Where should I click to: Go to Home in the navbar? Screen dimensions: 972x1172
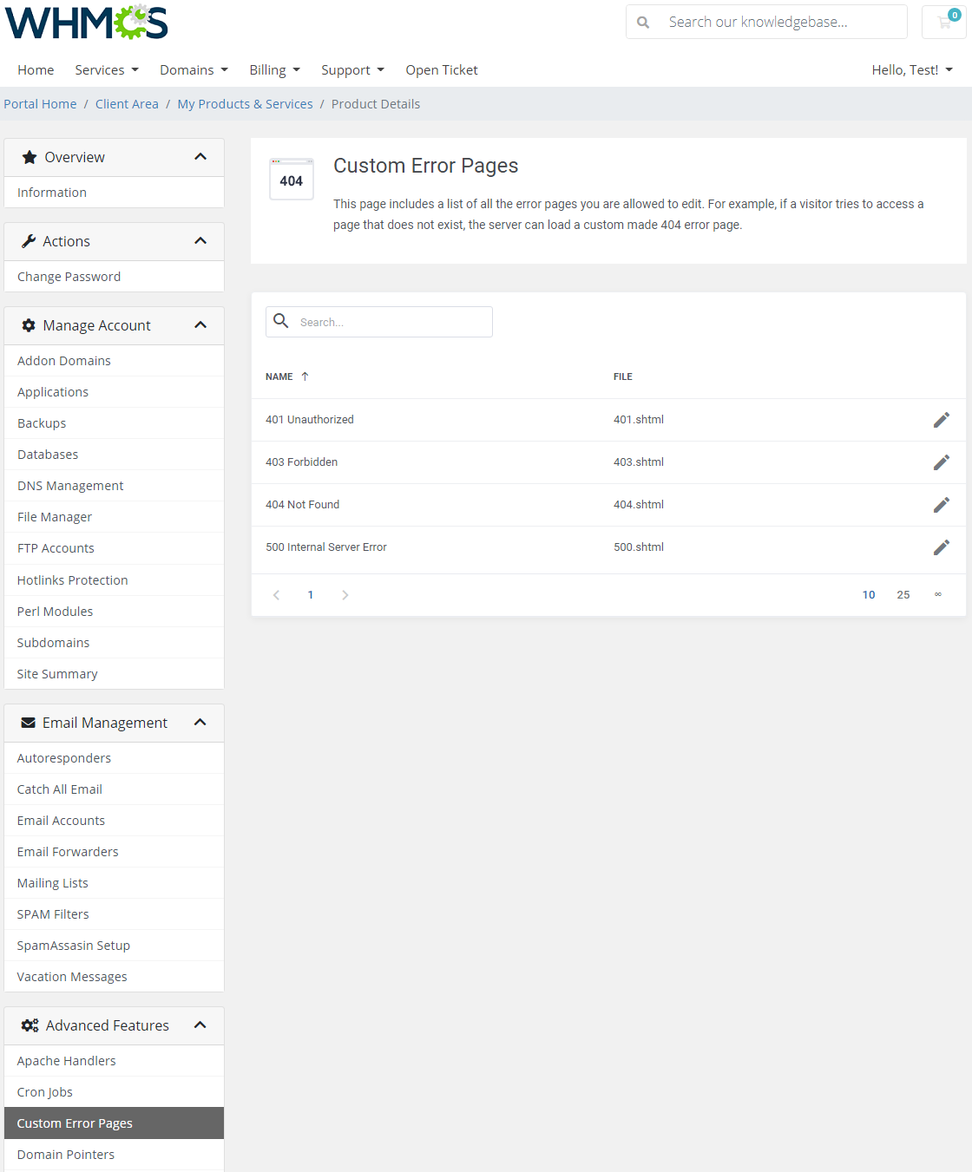click(x=36, y=70)
